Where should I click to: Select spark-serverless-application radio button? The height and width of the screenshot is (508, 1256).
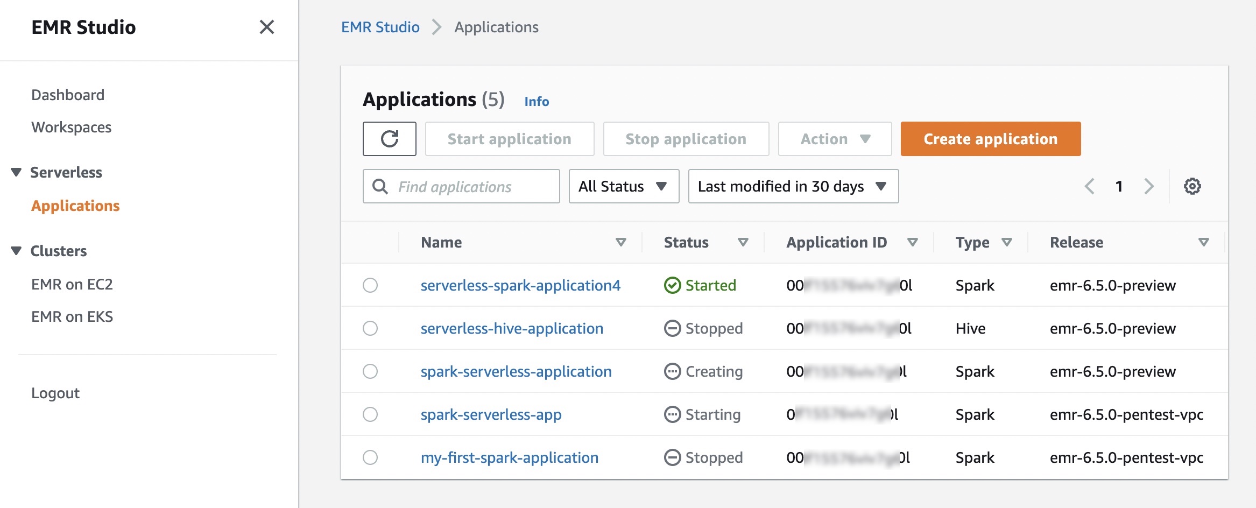370,371
